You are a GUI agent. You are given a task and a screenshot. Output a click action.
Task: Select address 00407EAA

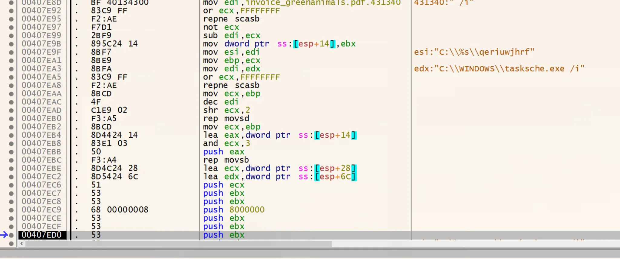[41, 94]
